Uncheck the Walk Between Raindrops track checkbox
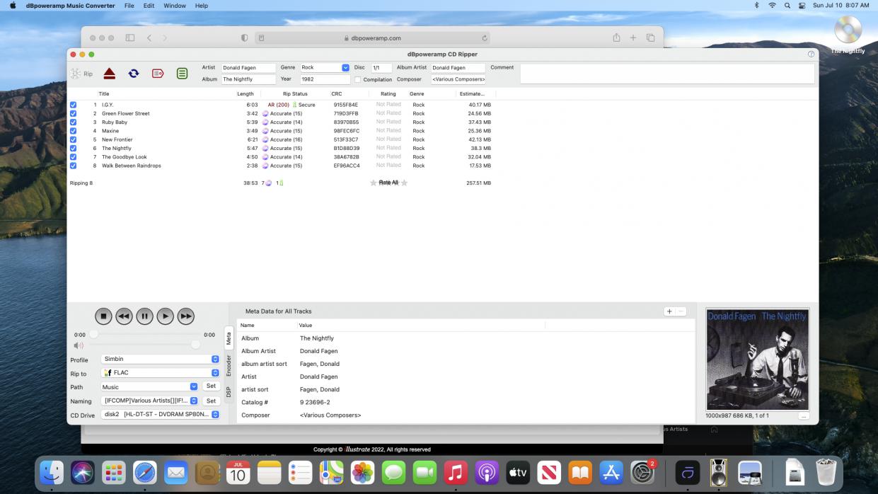The height and width of the screenshot is (494, 878). point(74,166)
